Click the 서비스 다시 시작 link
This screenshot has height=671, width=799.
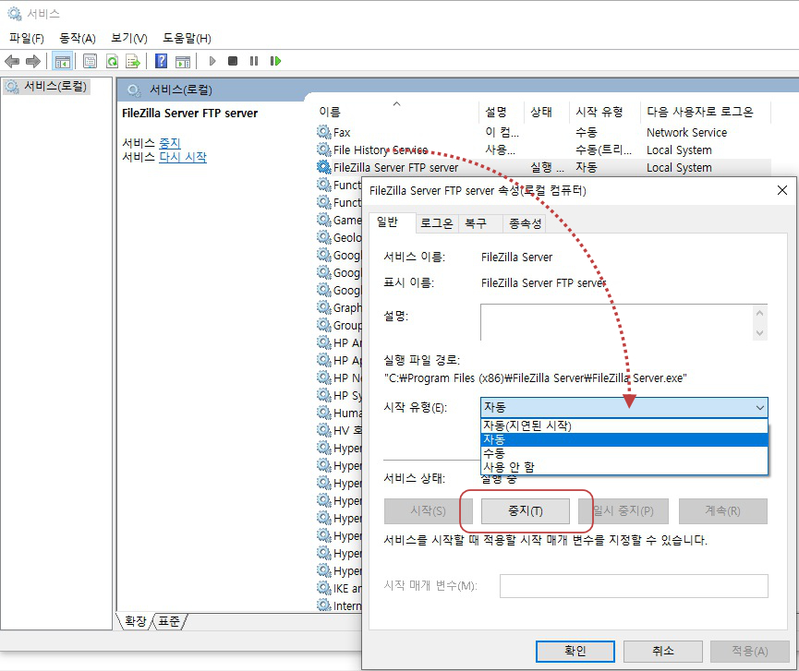(183, 157)
